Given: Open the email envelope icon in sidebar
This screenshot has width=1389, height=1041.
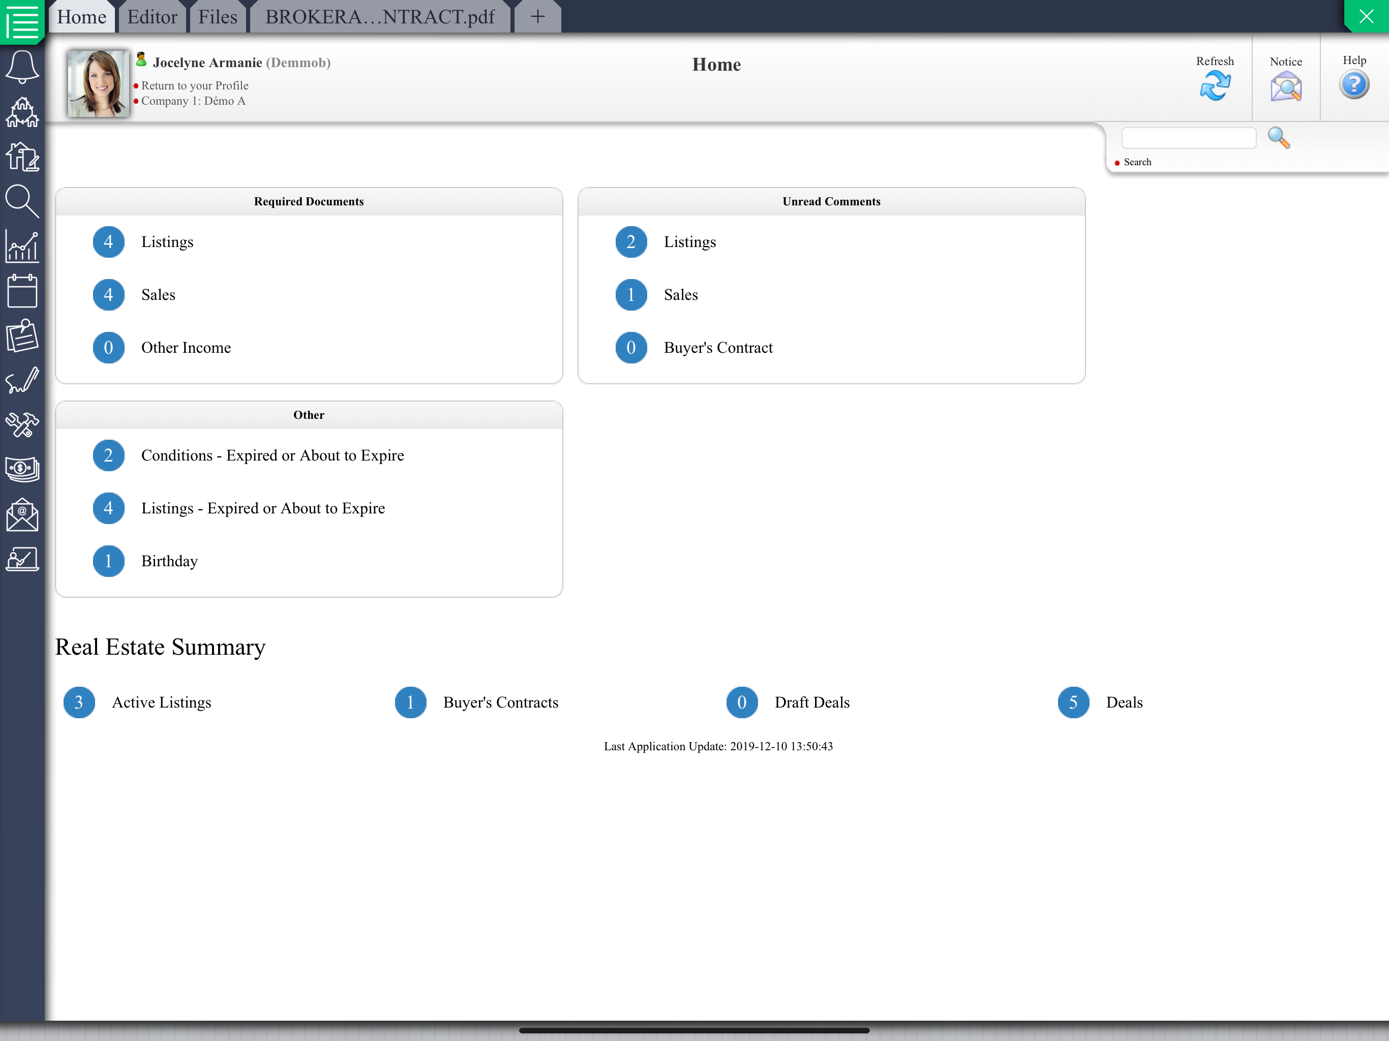Looking at the screenshot, I should point(22,515).
